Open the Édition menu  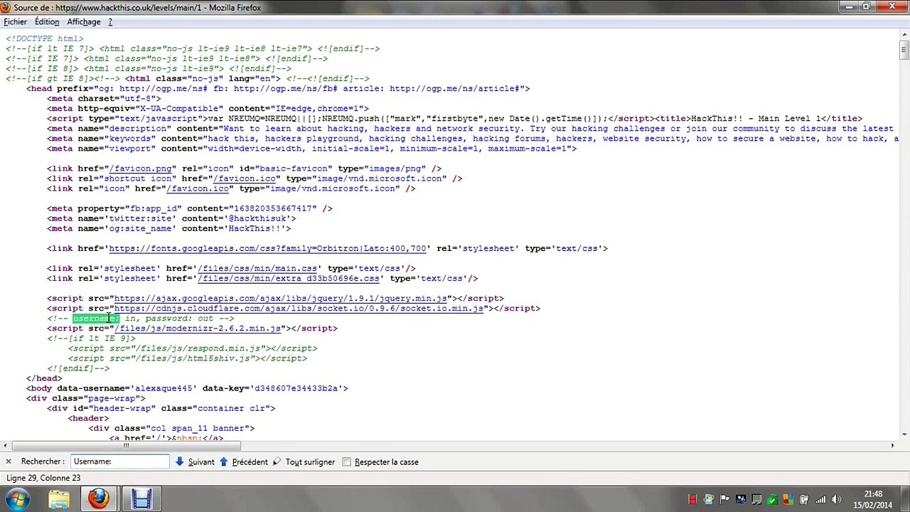(47, 22)
